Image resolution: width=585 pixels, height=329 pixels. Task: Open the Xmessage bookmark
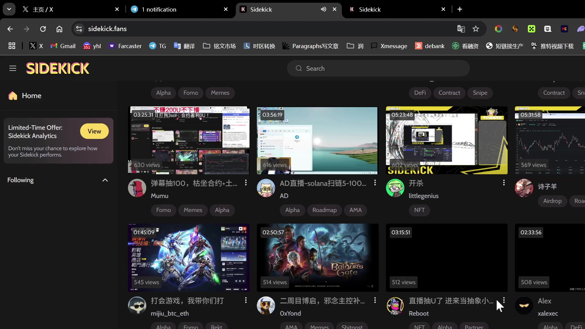389,46
